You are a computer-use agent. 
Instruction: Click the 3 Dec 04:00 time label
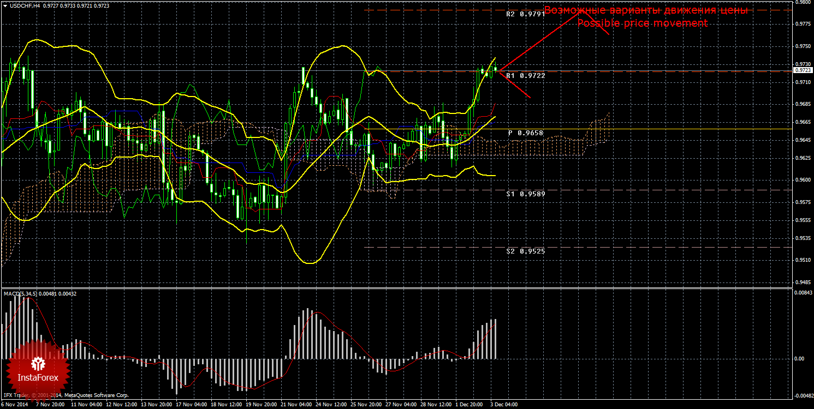point(503,405)
